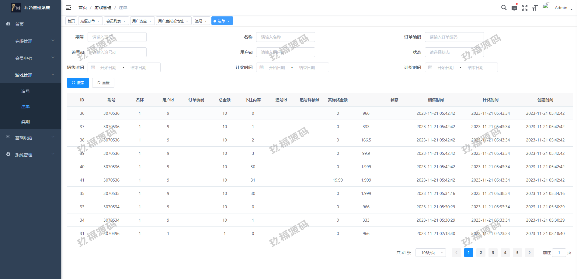Open the 销售时间 start date picker
This screenshot has width=577, height=279.
point(108,68)
